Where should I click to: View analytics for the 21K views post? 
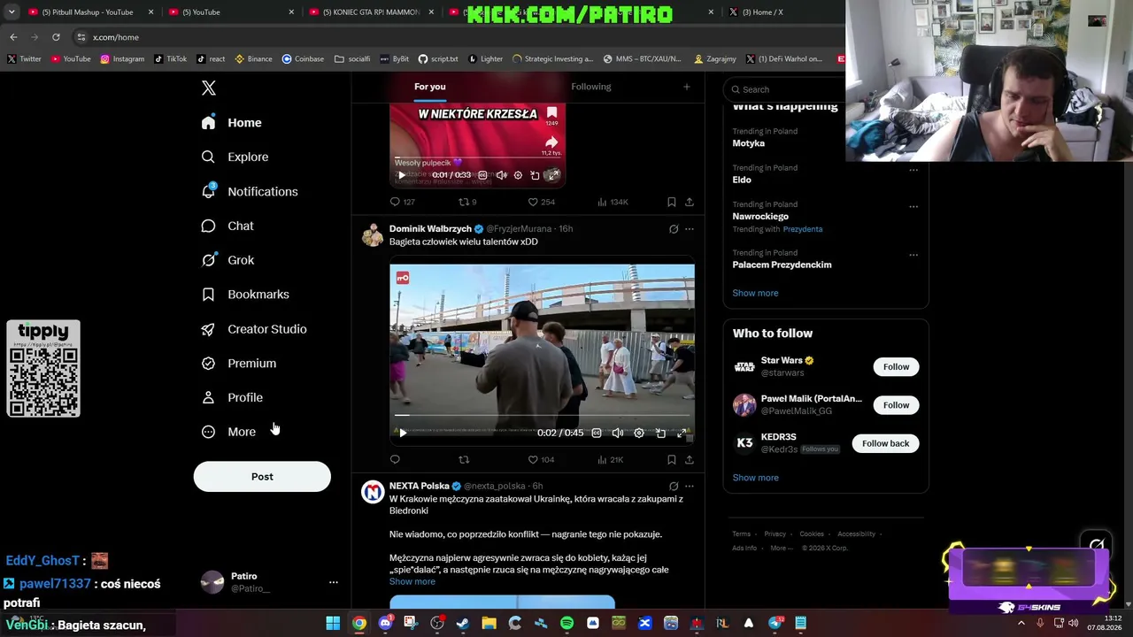coord(611,459)
